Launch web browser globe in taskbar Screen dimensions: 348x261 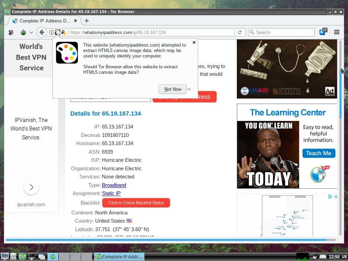point(22,257)
